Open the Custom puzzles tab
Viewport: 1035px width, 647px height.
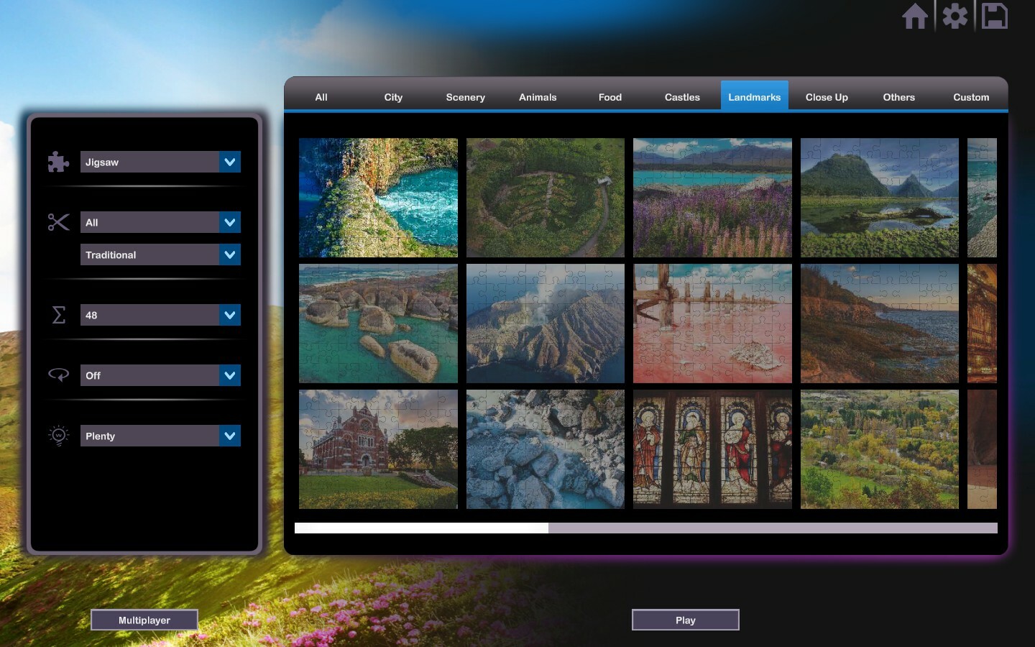[970, 97]
